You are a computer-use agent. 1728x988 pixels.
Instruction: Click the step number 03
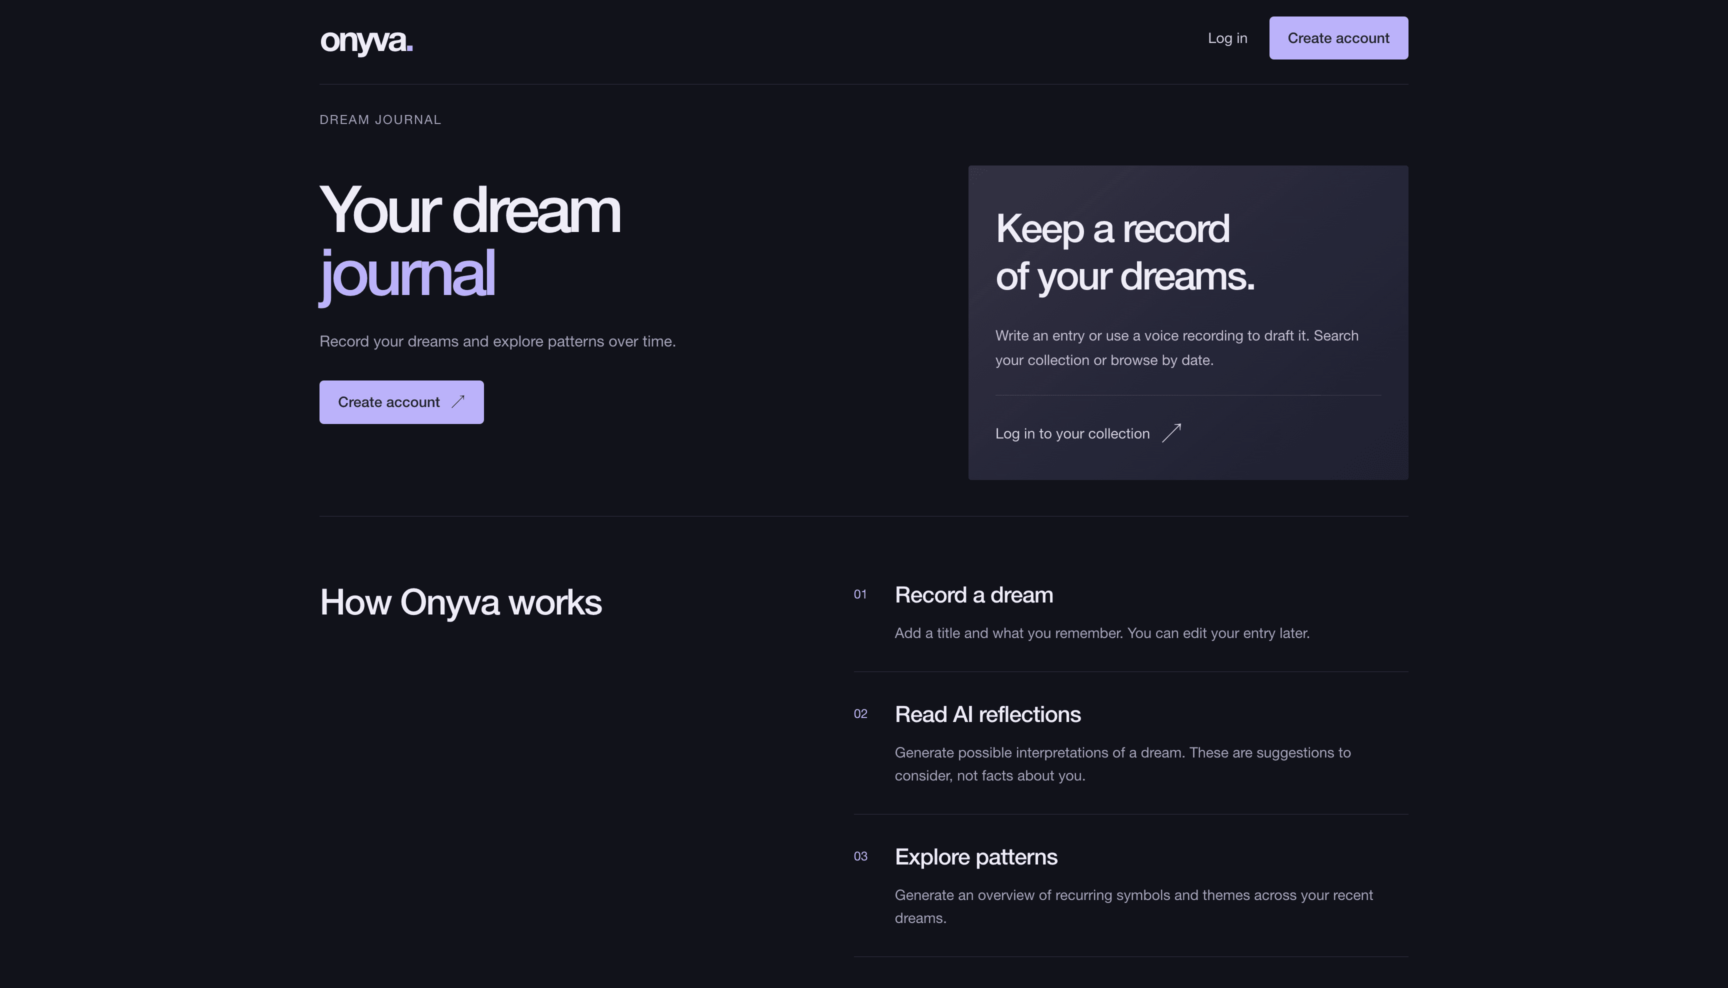[x=860, y=856]
